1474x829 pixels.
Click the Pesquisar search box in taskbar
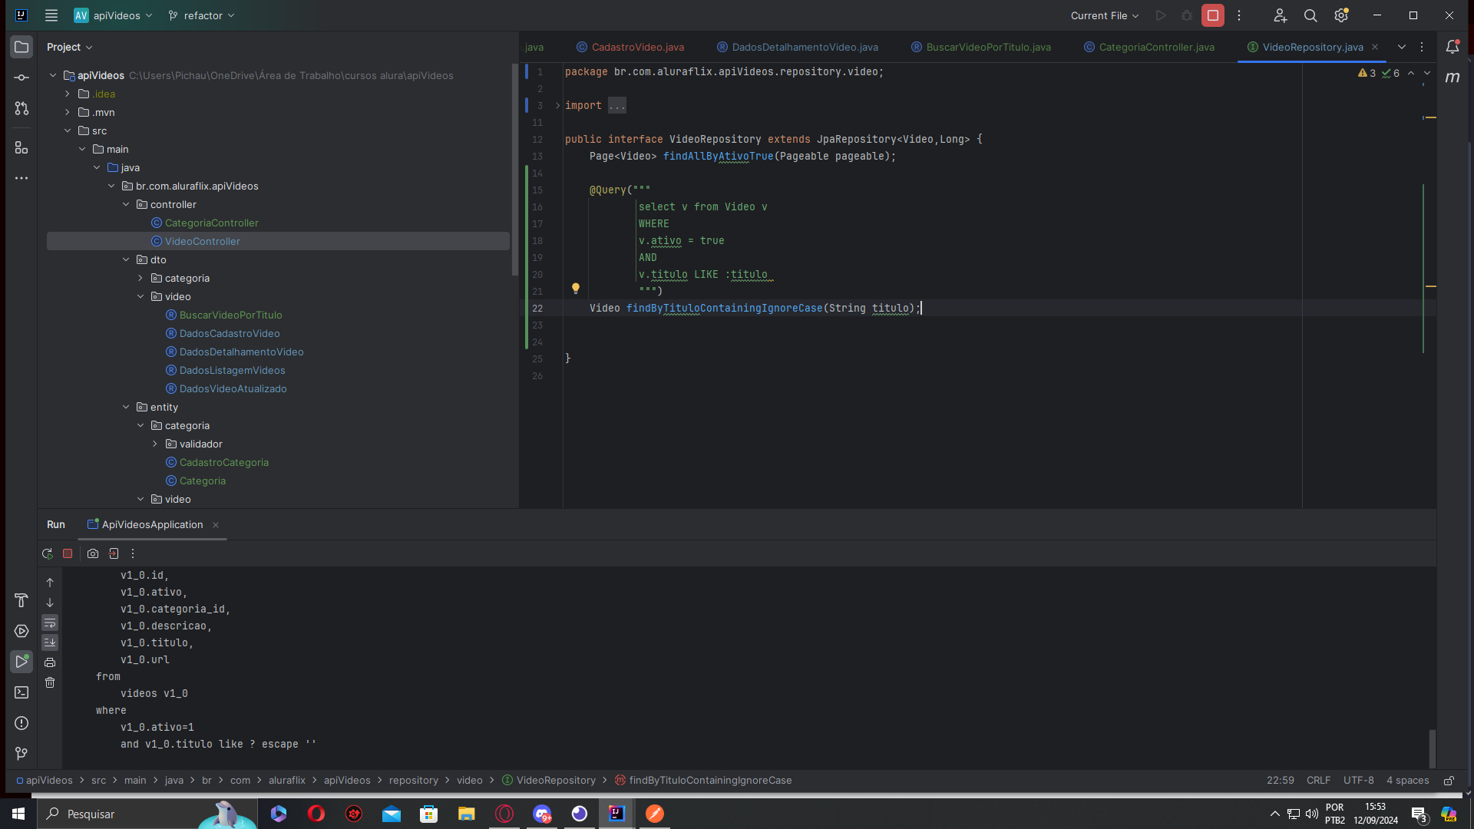[x=147, y=814]
